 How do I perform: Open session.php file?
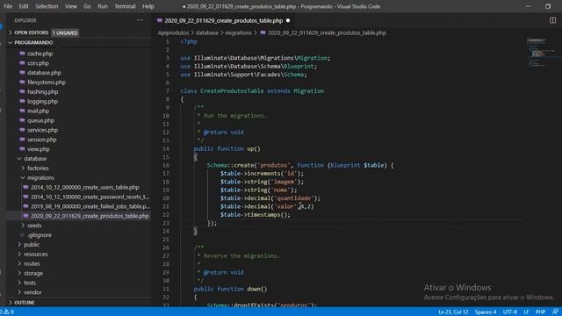pos(41,140)
